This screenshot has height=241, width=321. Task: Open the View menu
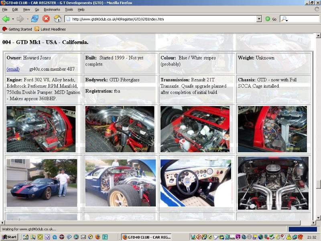pyautogui.click(x=26, y=9)
